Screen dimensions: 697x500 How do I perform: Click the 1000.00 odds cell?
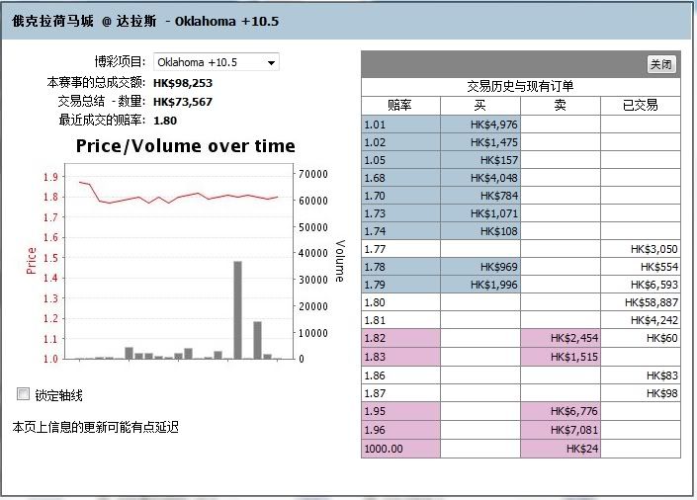400,448
